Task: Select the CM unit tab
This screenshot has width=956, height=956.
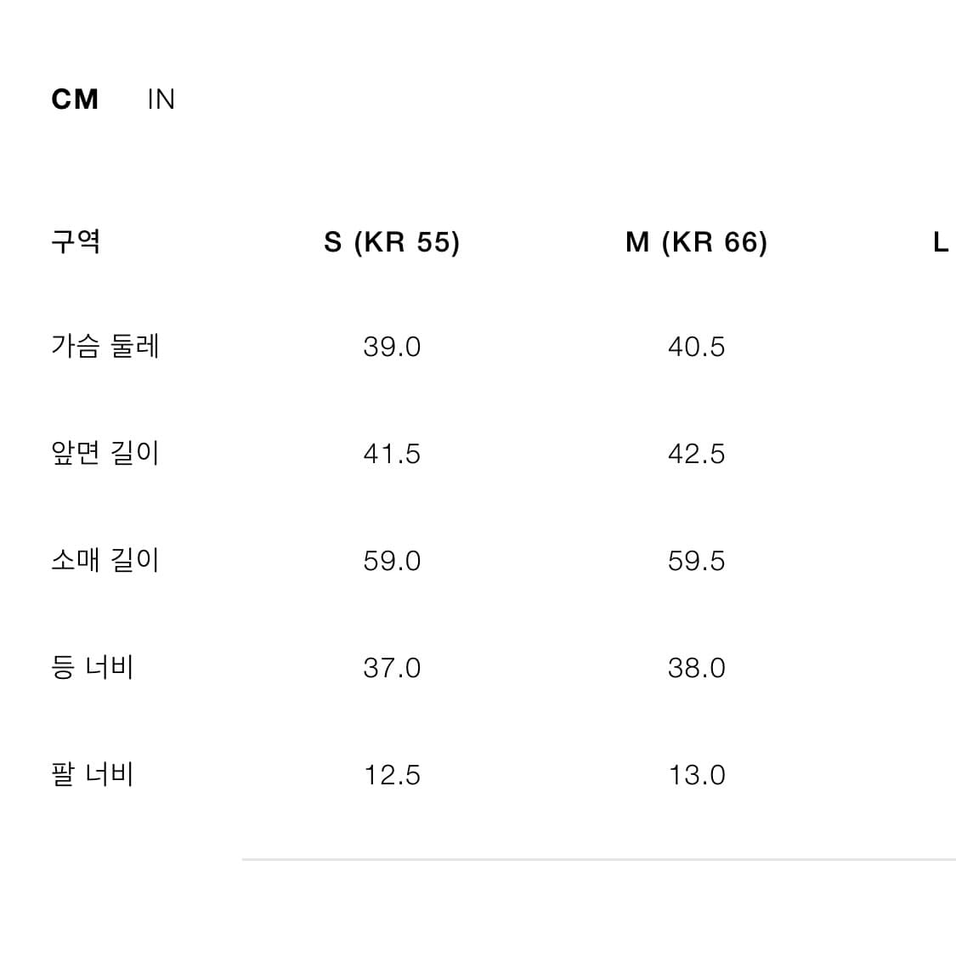Action: 76,99
